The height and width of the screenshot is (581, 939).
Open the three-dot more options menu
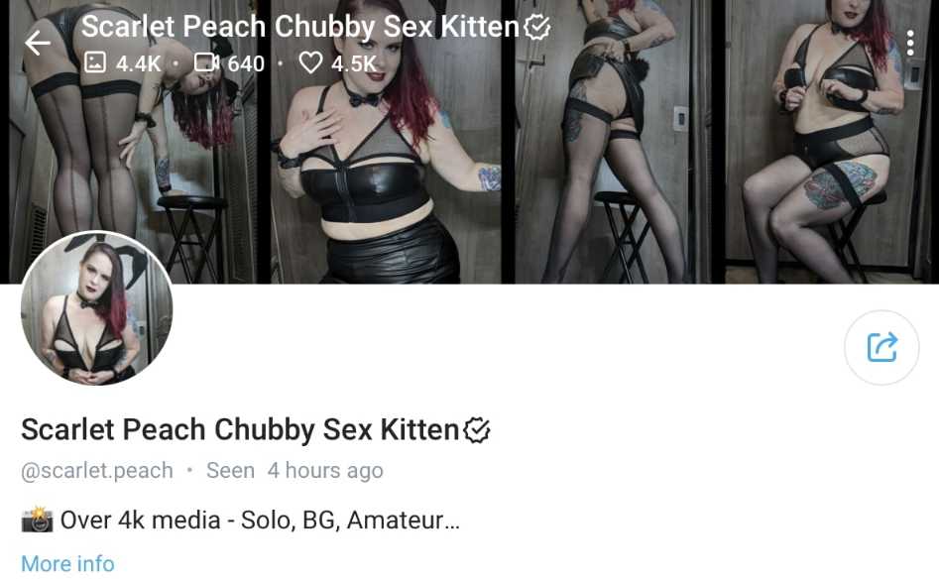909,43
